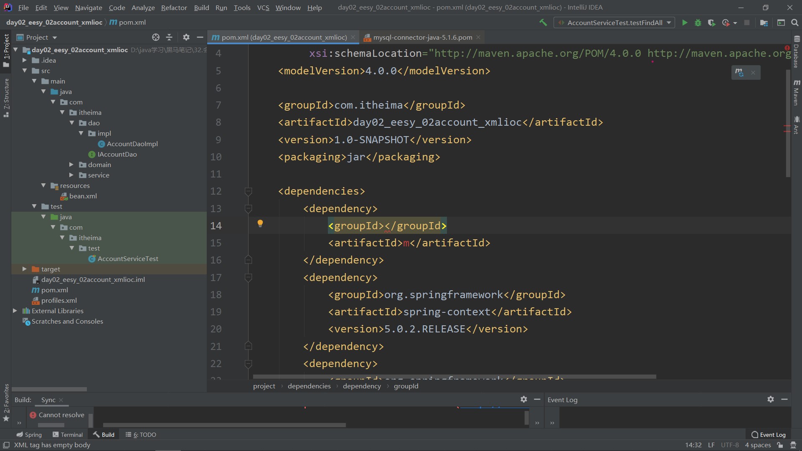Select the pom.xml editor tab
The height and width of the screenshot is (451, 802).
(x=284, y=37)
